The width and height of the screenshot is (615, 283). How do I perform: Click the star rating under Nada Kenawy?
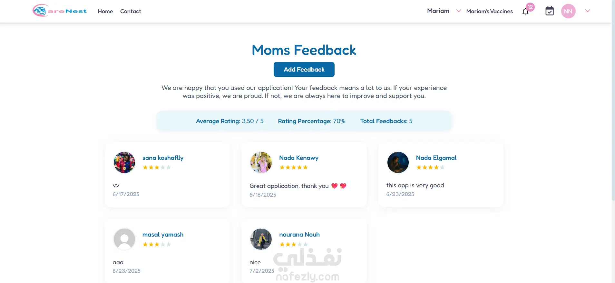point(293,167)
